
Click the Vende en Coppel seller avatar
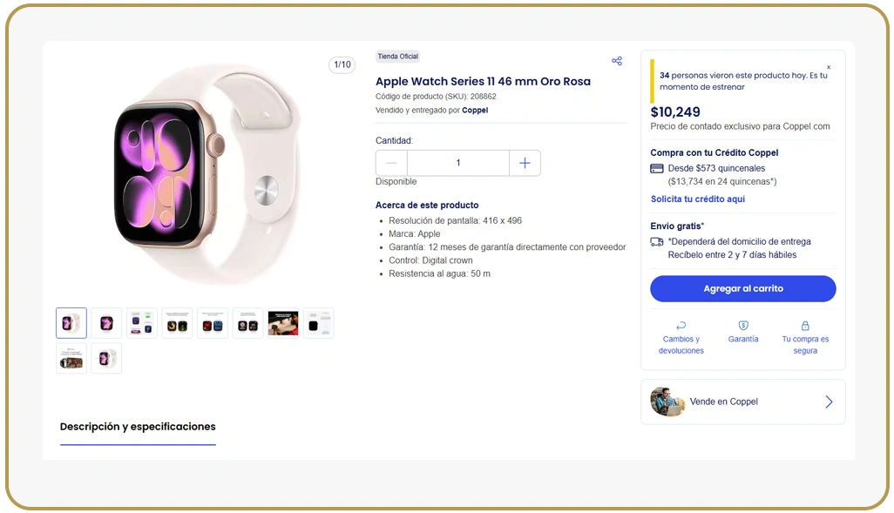tap(667, 402)
